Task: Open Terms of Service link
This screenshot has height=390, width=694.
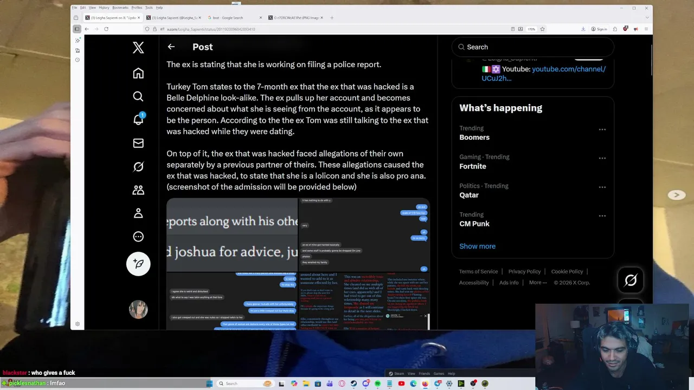Action: coord(478,271)
